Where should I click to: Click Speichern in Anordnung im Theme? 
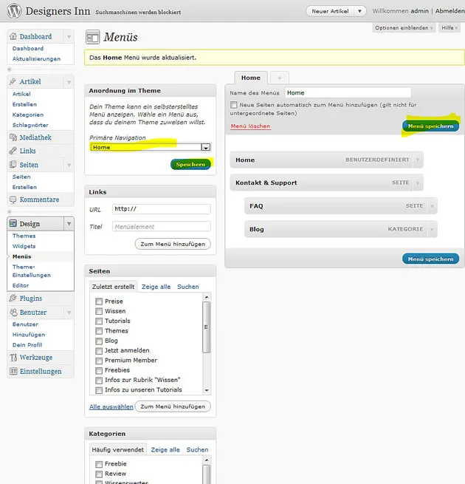(x=190, y=165)
